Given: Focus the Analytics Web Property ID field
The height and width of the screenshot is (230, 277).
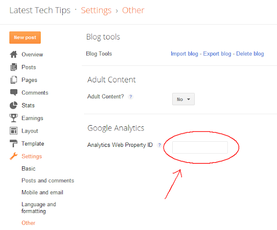Looking at the screenshot, I should click(x=200, y=147).
